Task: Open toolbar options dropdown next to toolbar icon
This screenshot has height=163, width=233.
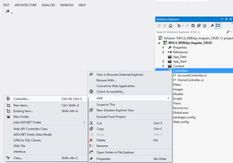Action: (12, 13)
